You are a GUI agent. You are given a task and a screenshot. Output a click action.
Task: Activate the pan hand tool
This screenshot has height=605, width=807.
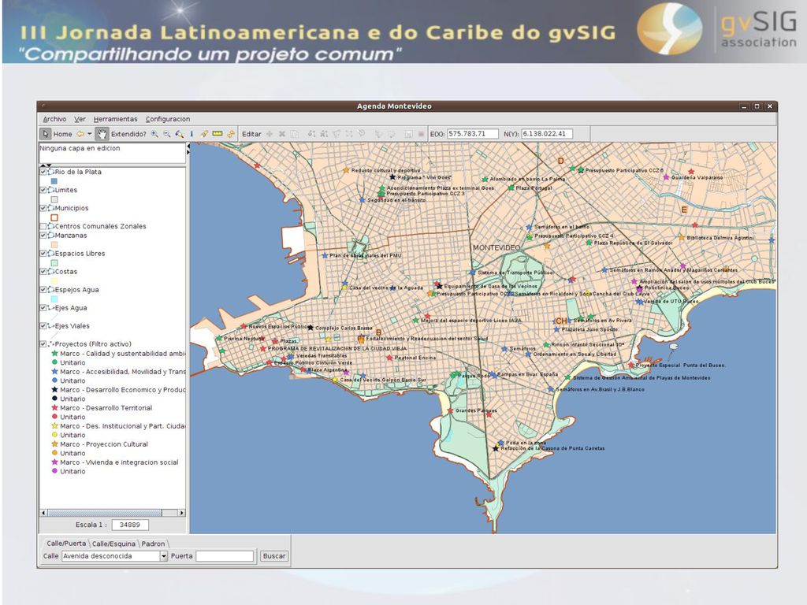[102, 134]
